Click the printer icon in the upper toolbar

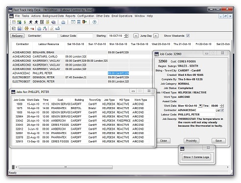63,22
